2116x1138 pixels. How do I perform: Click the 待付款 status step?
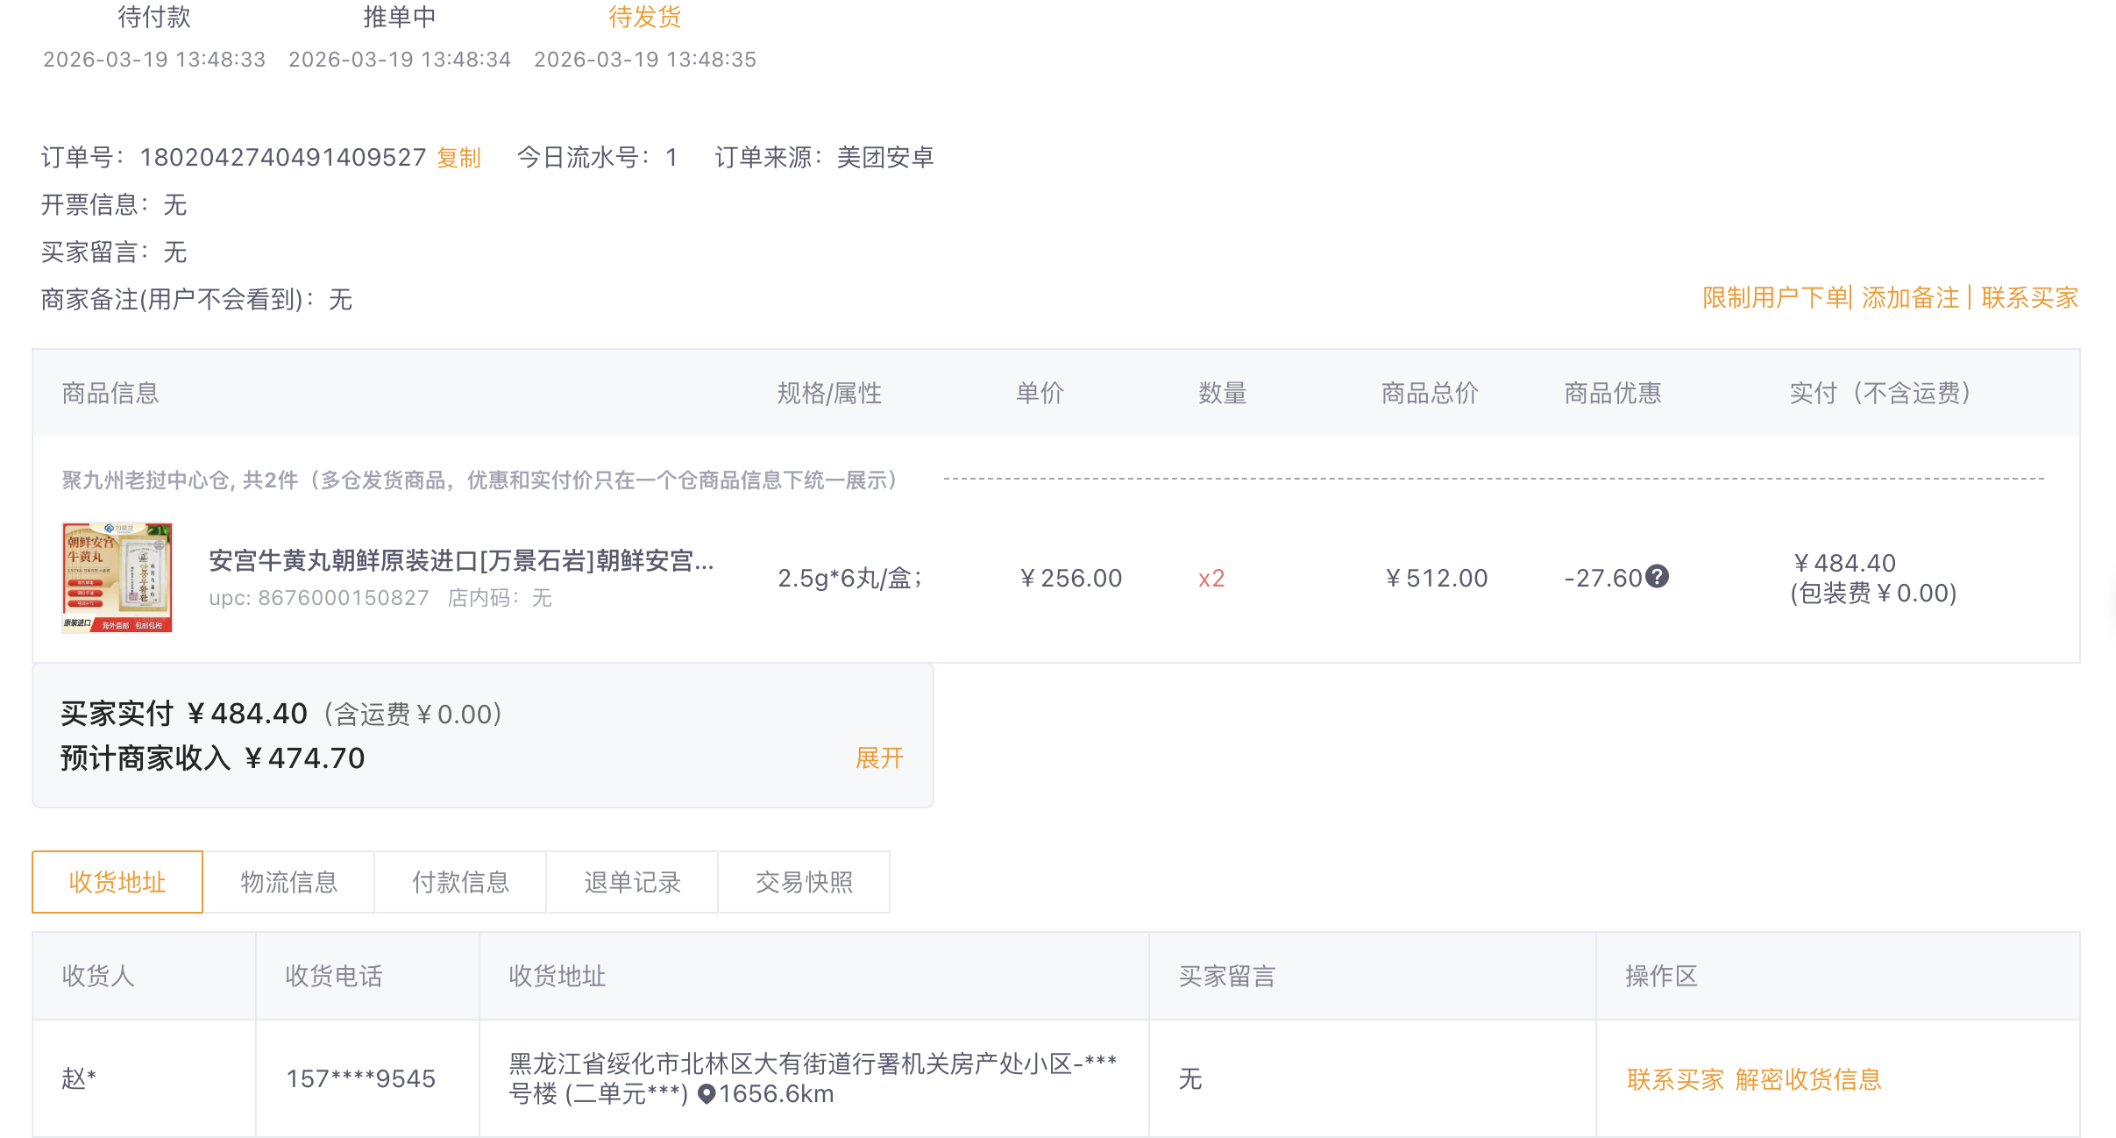(154, 18)
